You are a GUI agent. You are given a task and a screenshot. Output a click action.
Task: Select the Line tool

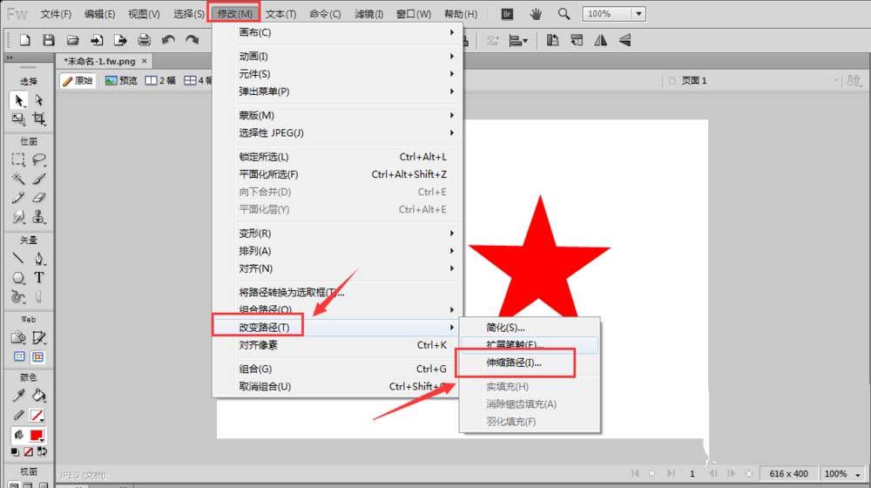17,258
